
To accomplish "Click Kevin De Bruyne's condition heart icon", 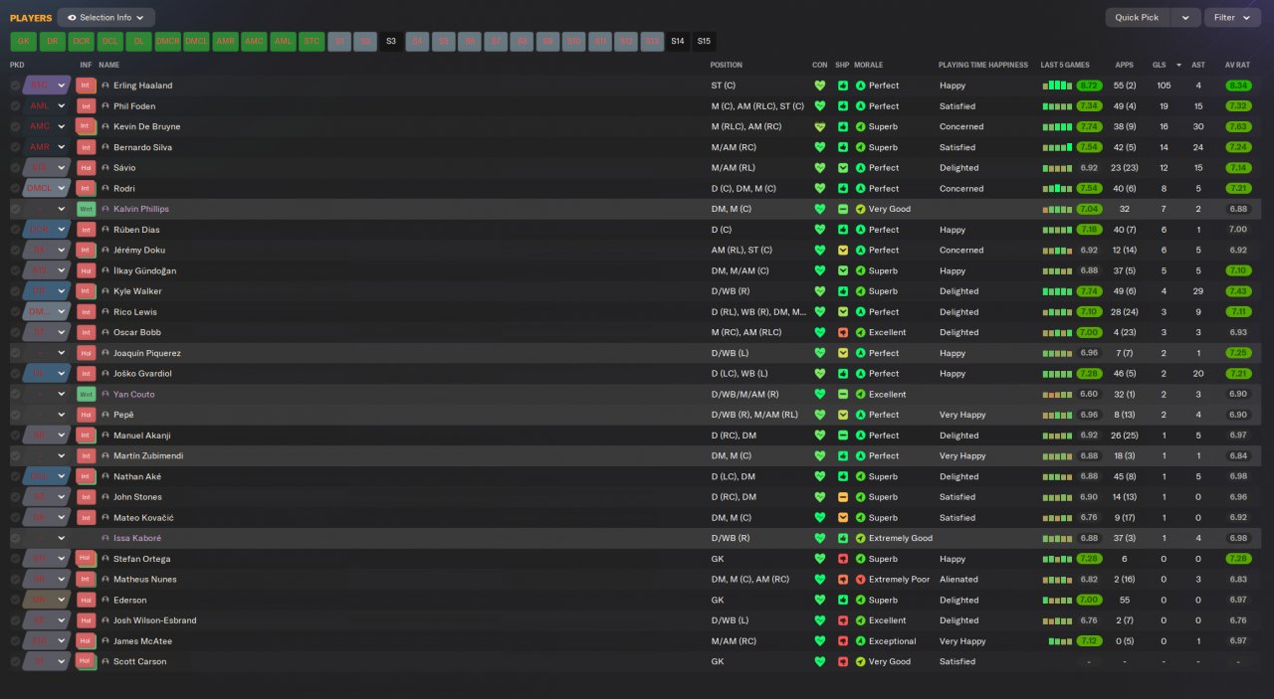I will (820, 126).
